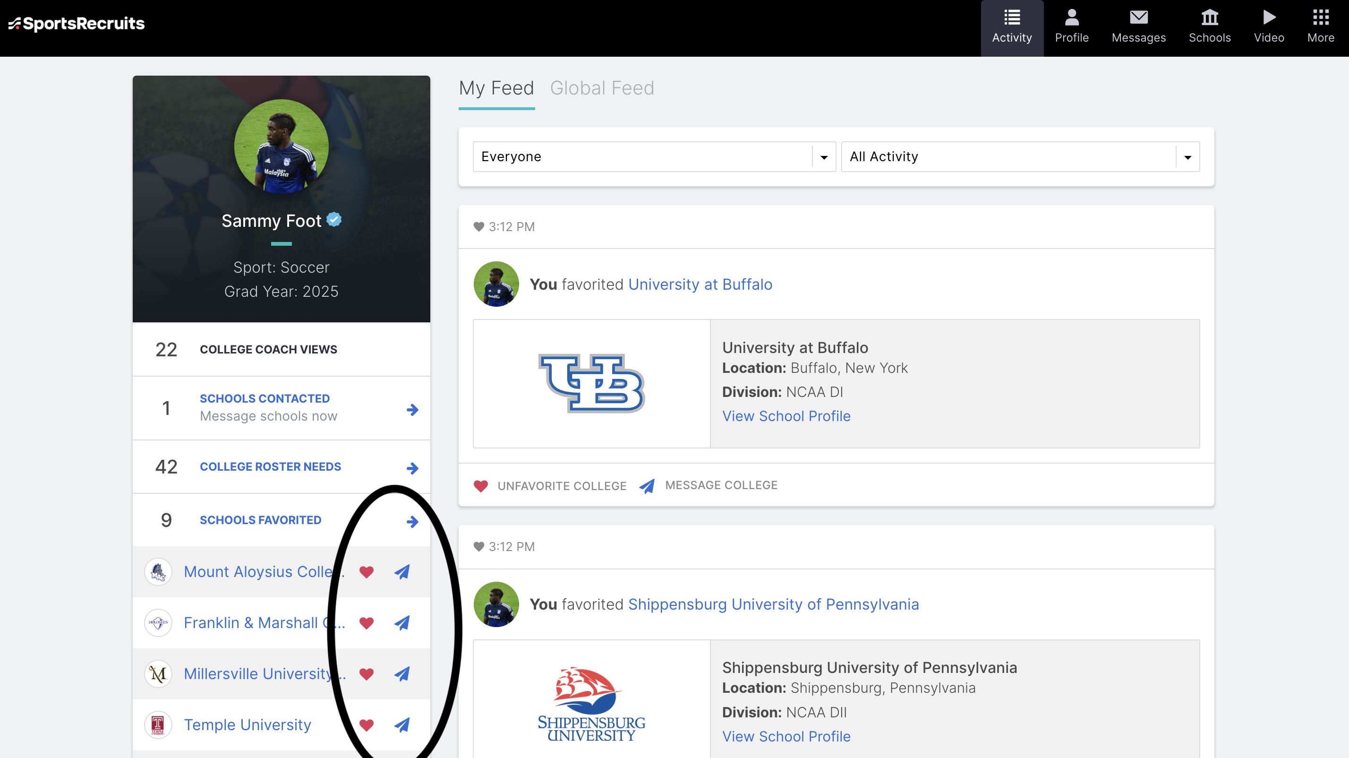Open the More grid menu icon

click(1320, 17)
